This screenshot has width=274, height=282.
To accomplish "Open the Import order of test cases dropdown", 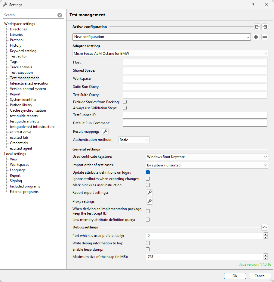I will 207,165.
